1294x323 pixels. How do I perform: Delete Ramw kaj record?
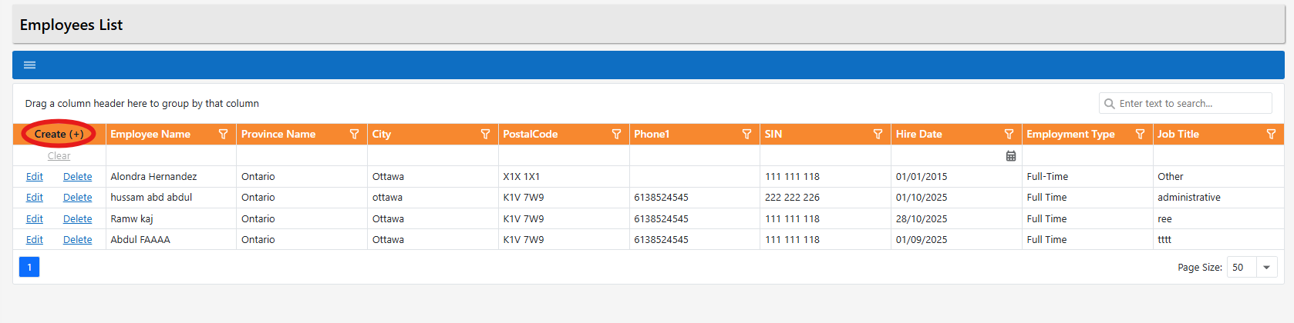pyautogui.click(x=77, y=218)
